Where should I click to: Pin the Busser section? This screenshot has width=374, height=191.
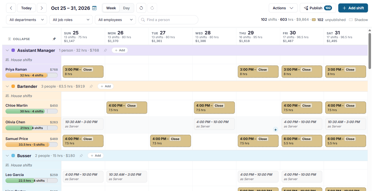81,156
